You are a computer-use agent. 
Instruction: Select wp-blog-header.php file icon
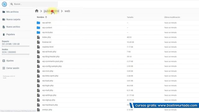coord(38,57)
